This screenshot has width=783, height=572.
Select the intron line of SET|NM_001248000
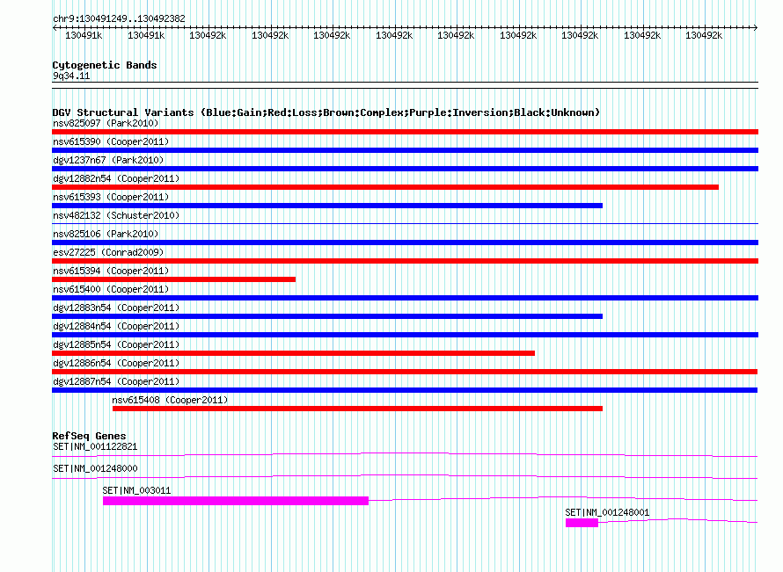tap(405, 476)
